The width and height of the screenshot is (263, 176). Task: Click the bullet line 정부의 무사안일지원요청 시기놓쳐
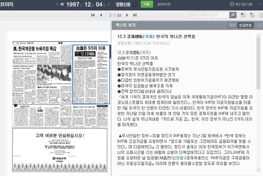click(148, 69)
